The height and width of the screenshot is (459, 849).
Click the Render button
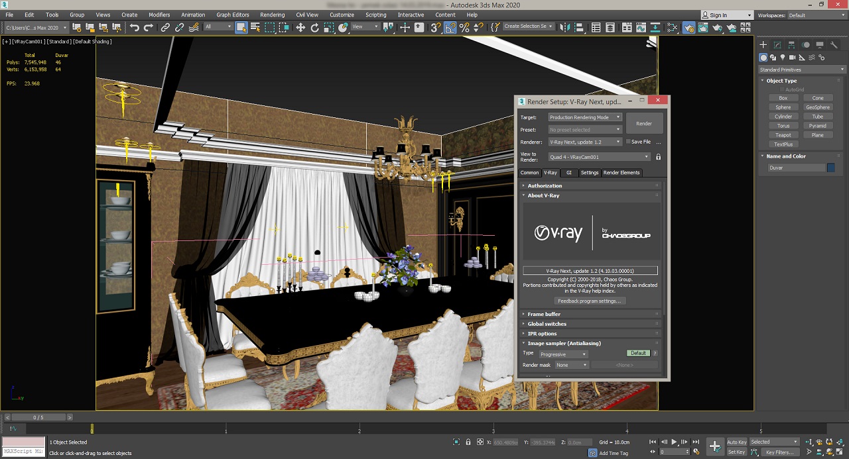(643, 123)
